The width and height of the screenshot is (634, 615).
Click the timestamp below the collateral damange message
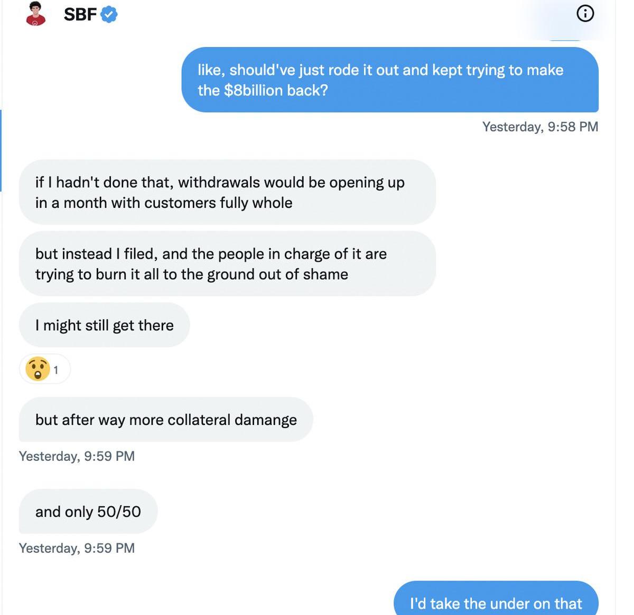[x=77, y=456]
